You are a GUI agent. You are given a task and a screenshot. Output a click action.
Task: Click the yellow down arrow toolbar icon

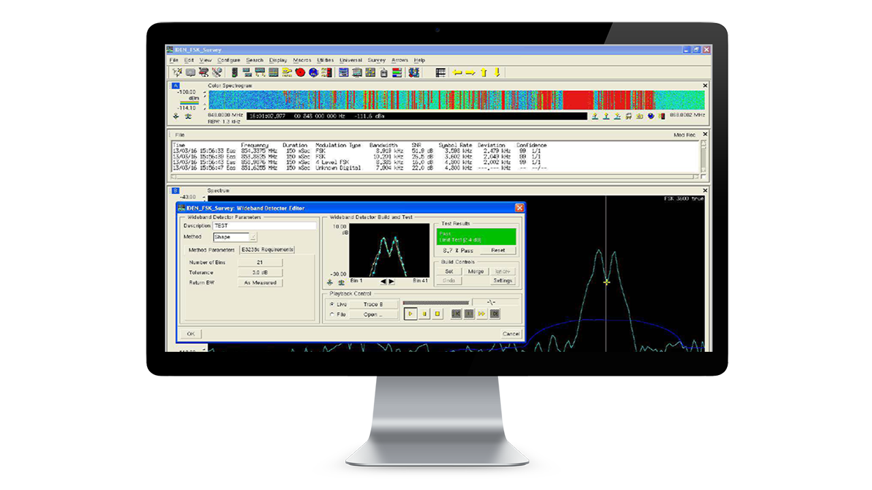pos(495,72)
